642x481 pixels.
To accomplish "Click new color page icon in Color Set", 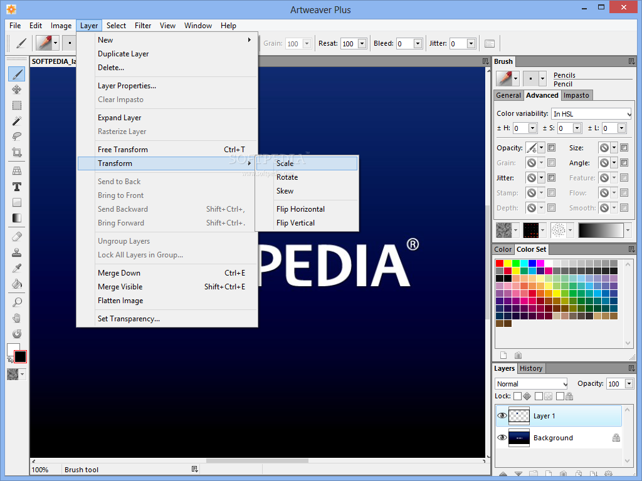I will click(x=503, y=355).
